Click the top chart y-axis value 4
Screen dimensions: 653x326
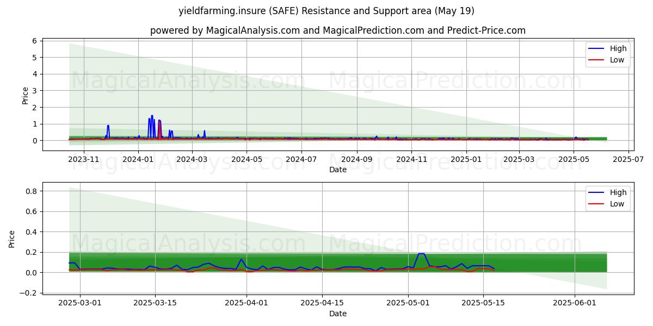click(x=34, y=74)
